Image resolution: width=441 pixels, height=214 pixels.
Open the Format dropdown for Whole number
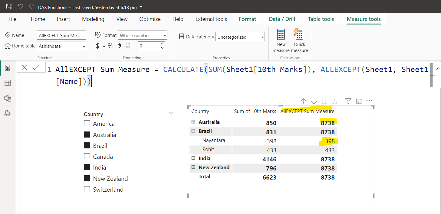coord(143,35)
